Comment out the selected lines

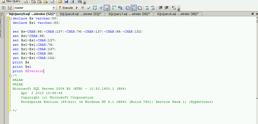point(147,7)
